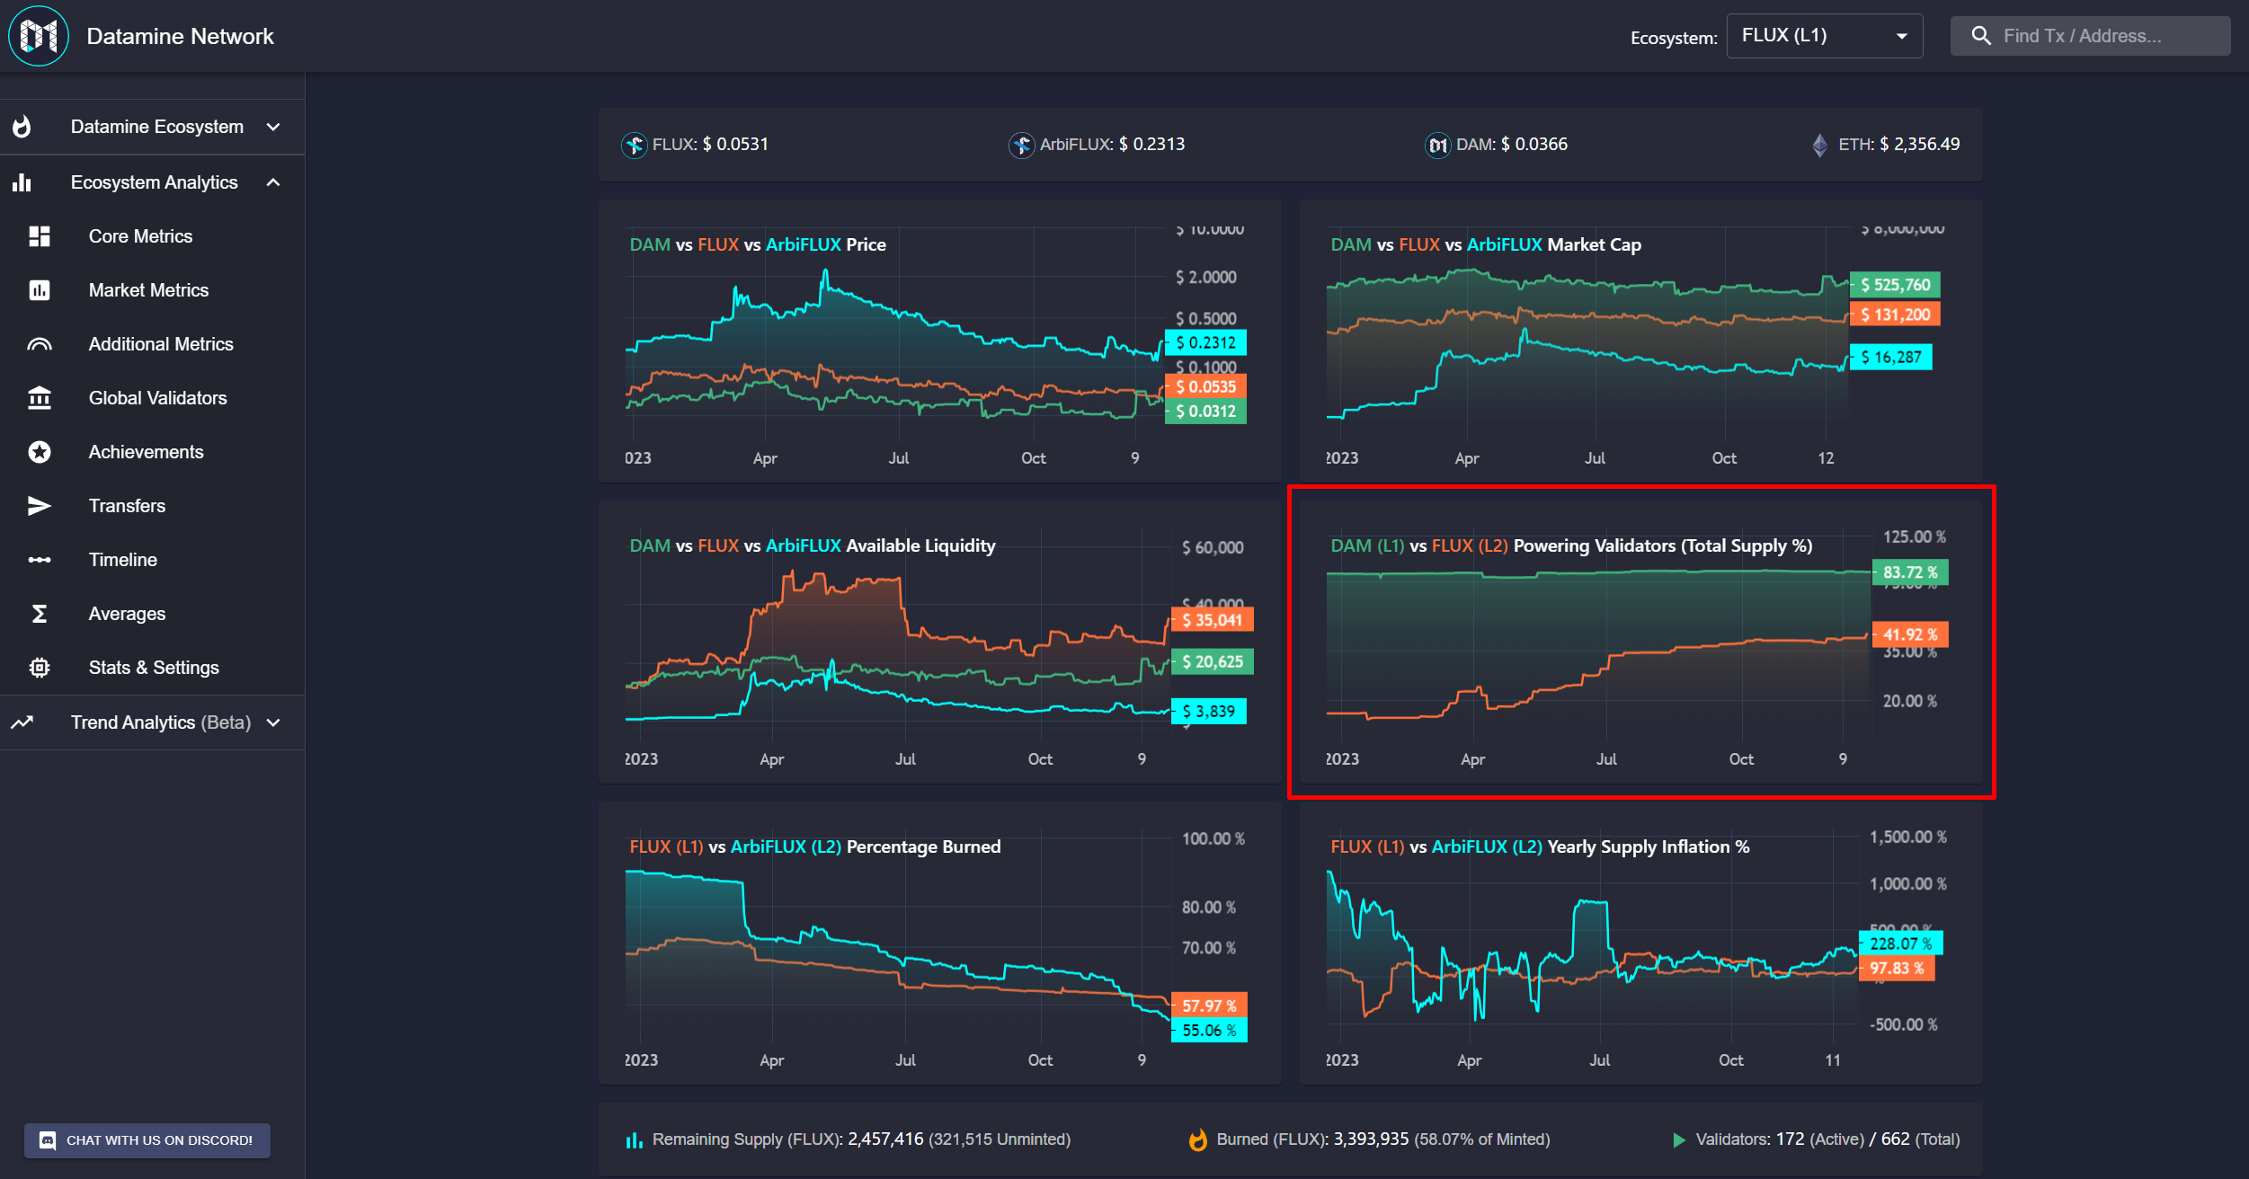The image size is (2249, 1179).
Task: Click the Powering Validators chart title
Action: [1571, 545]
